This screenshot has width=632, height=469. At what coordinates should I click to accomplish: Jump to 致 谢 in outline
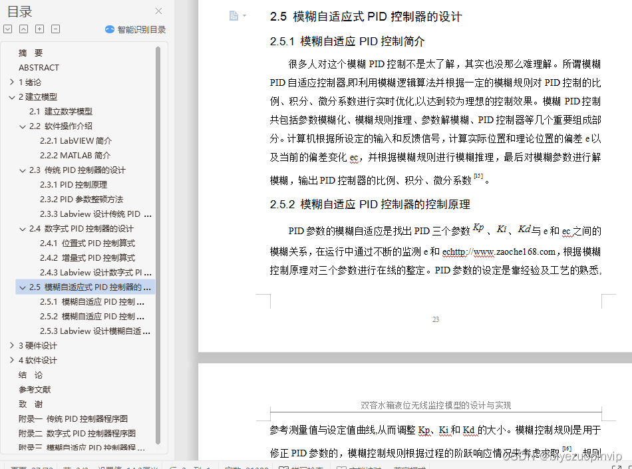31,404
